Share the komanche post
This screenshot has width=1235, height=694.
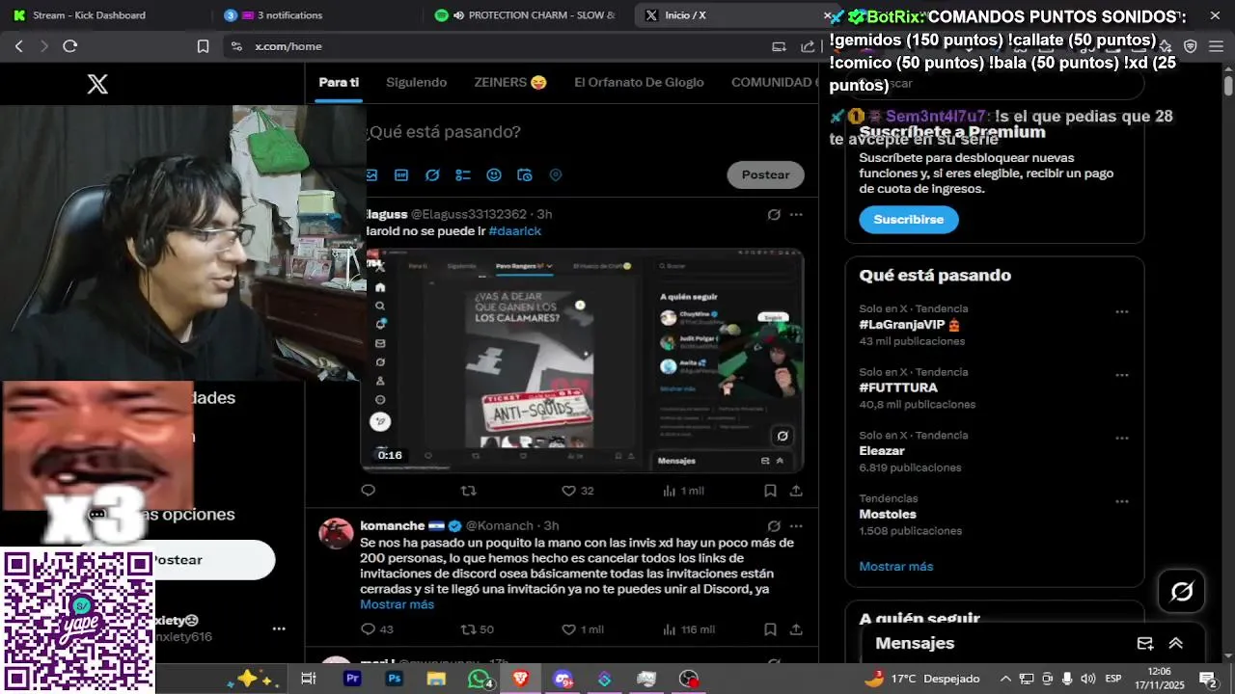coord(796,629)
